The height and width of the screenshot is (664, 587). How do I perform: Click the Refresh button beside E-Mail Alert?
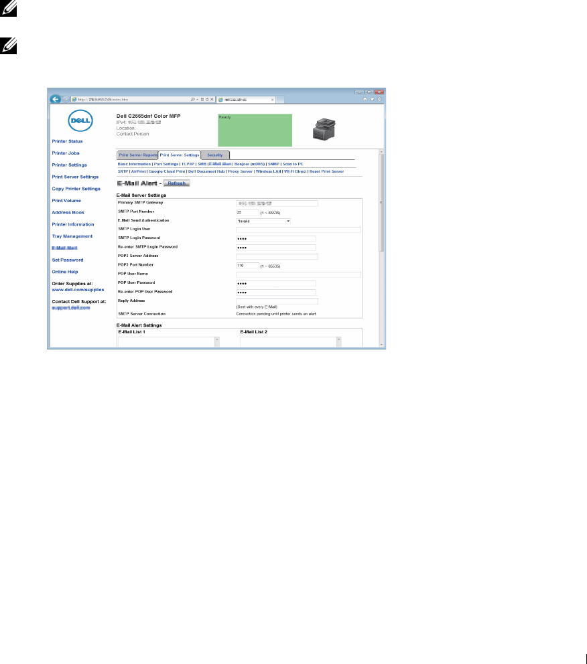(177, 183)
